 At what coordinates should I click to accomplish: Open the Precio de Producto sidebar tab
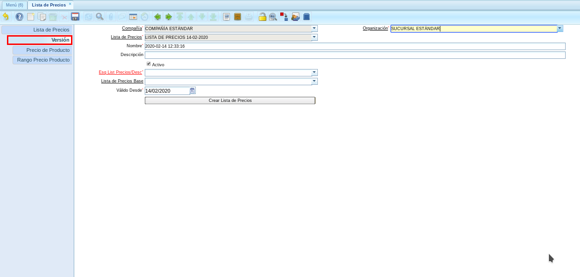(x=42, y=50)
